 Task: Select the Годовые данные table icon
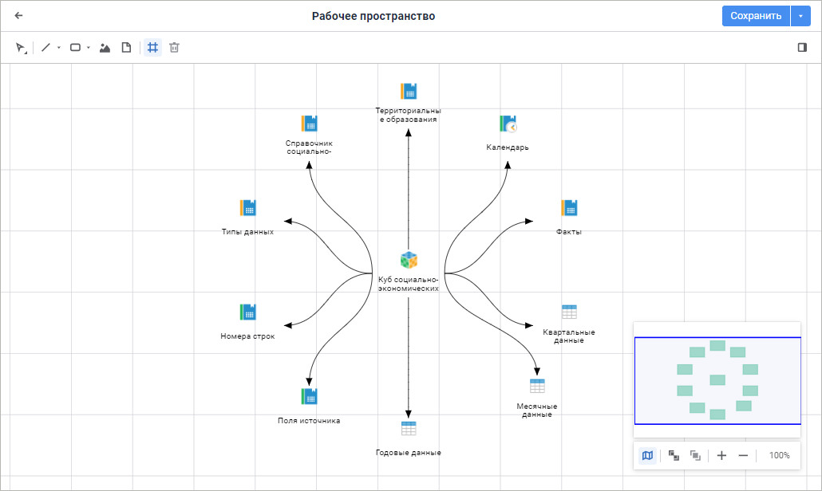tap(409, 428)
